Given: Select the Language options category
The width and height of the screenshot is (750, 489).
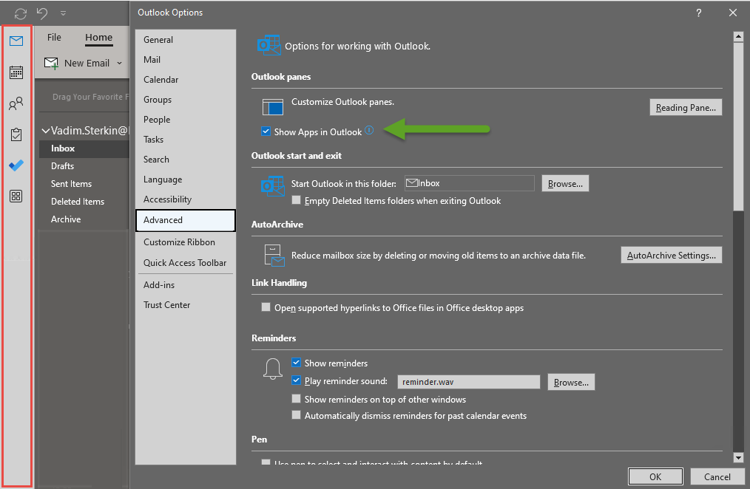Looking at the screenshot, I should pos(186,179).
